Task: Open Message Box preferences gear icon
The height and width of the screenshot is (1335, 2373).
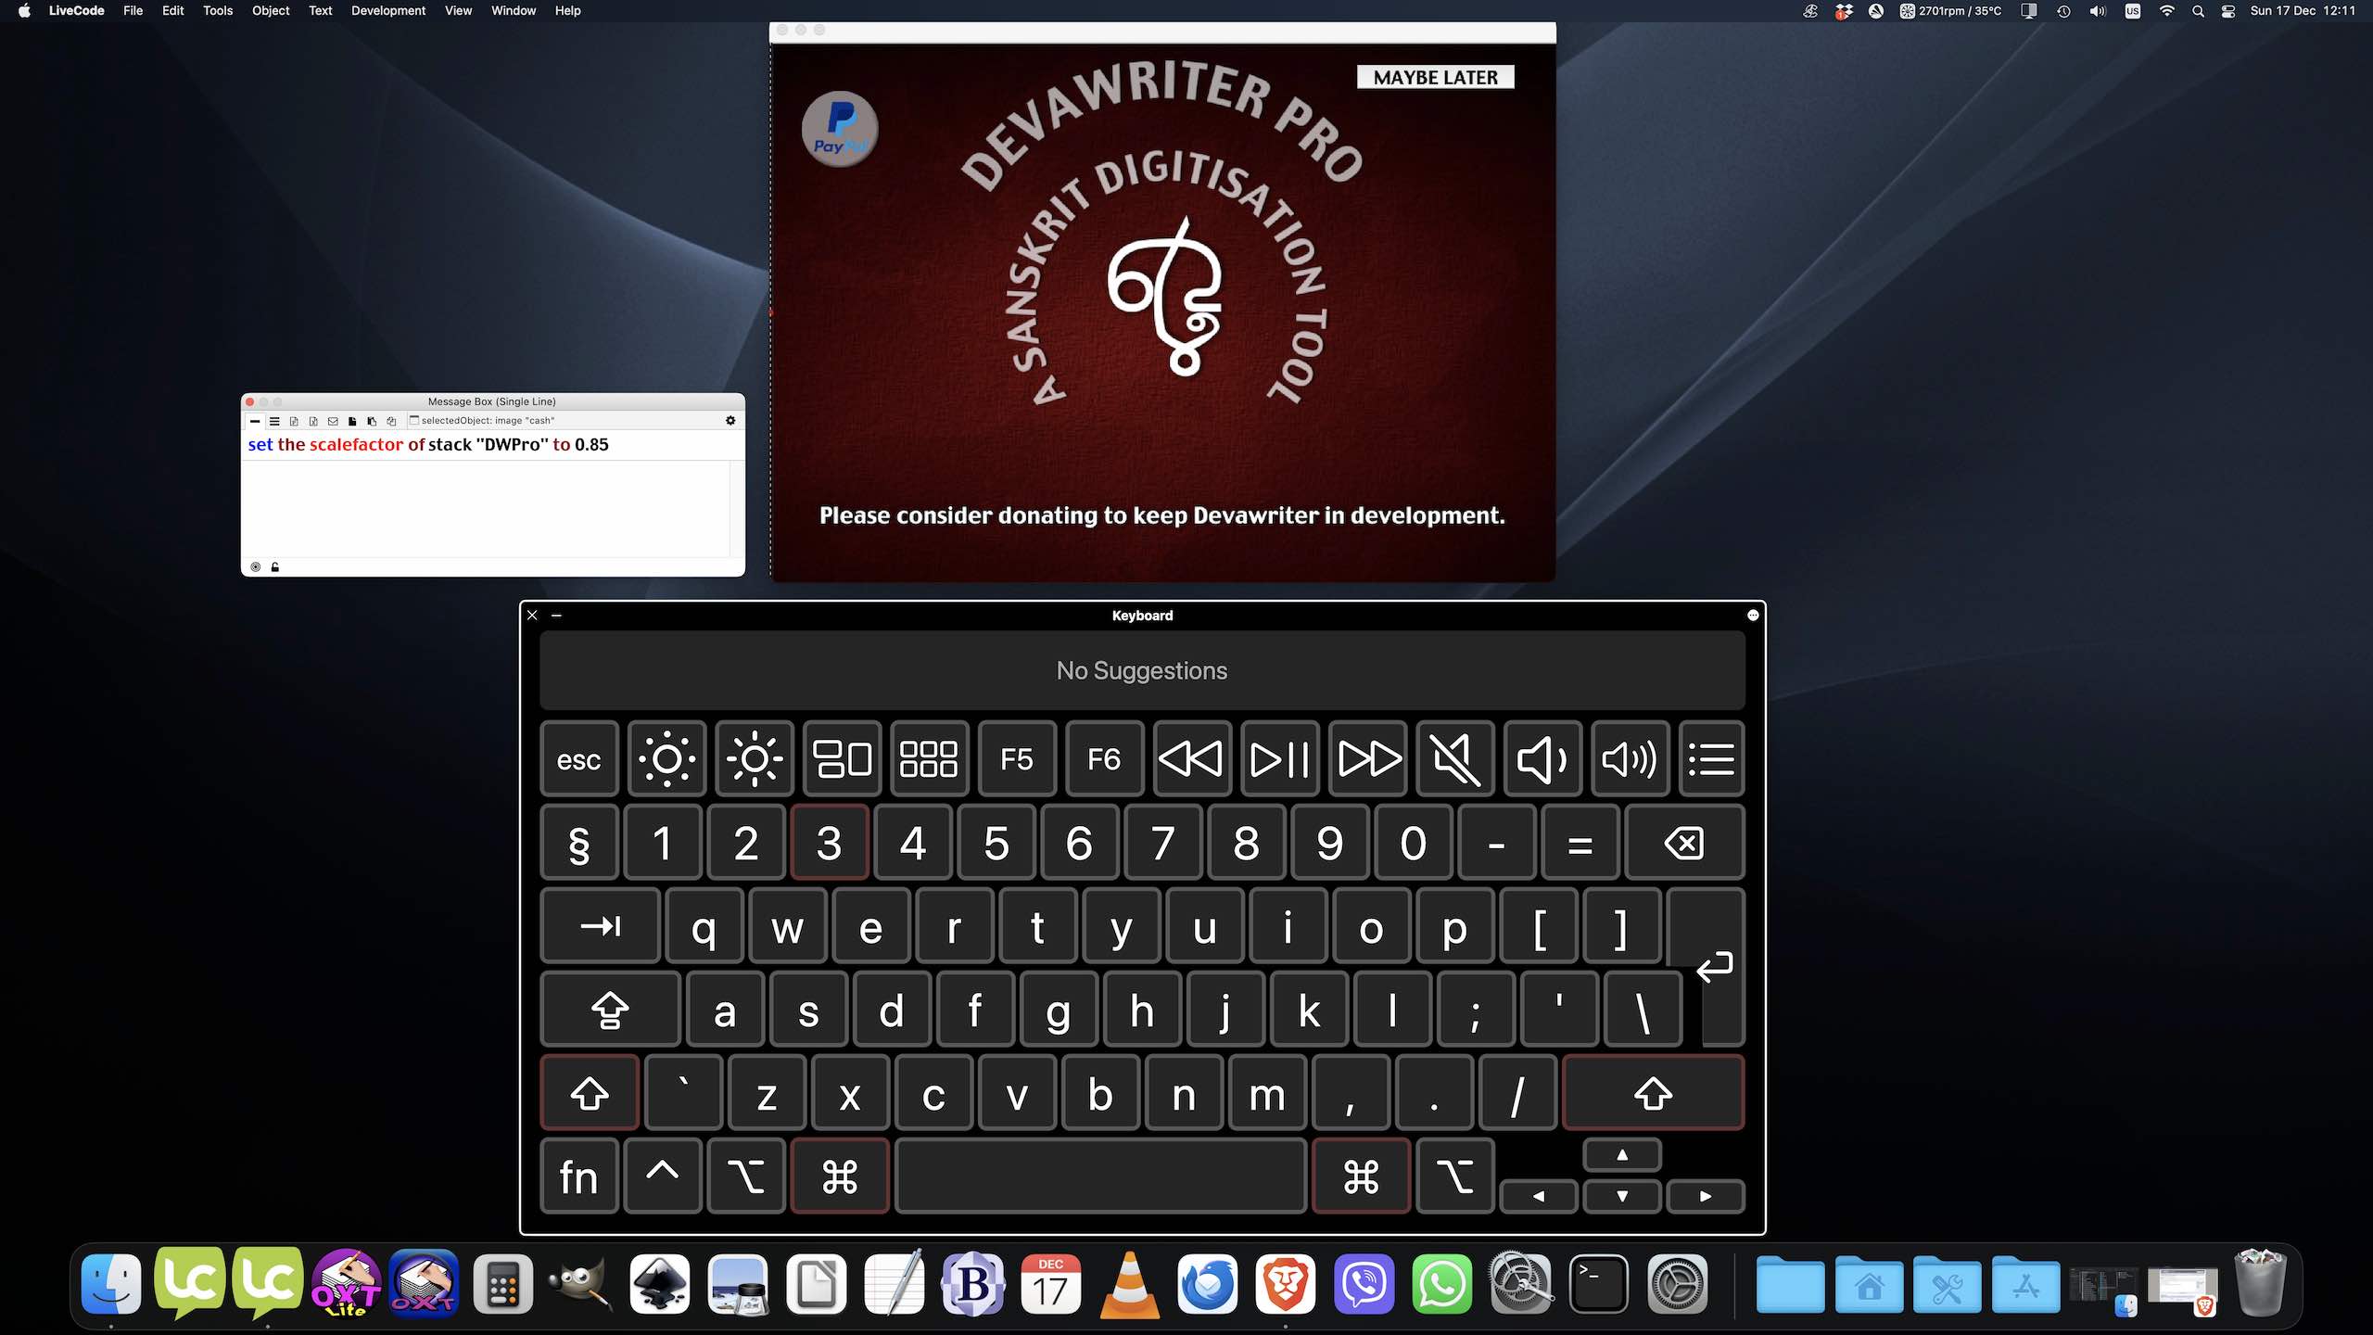Action: [730, 421]
